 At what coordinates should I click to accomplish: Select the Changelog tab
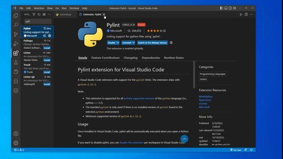pyautogui.click(x=131, y=58)
